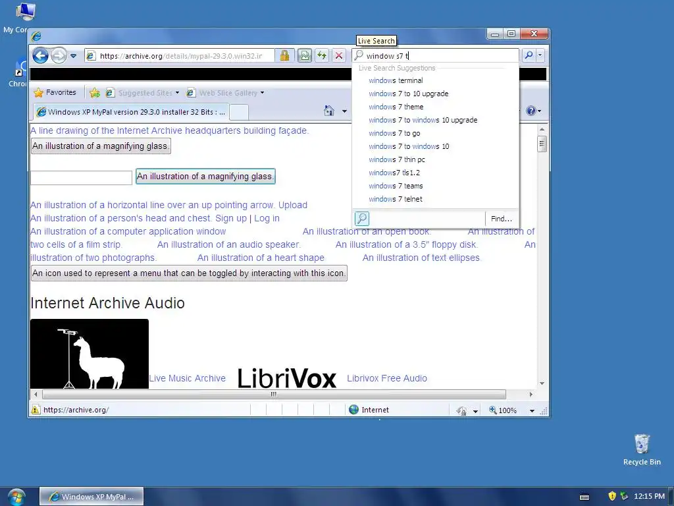
Task: Click the Home page icon
Action: [329, 111]
